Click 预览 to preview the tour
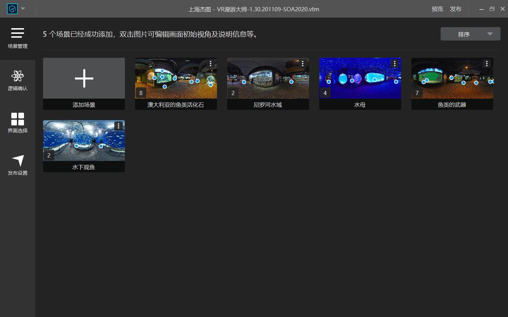The width and height of the screenshot is (508, 317). tap(437, 9)
